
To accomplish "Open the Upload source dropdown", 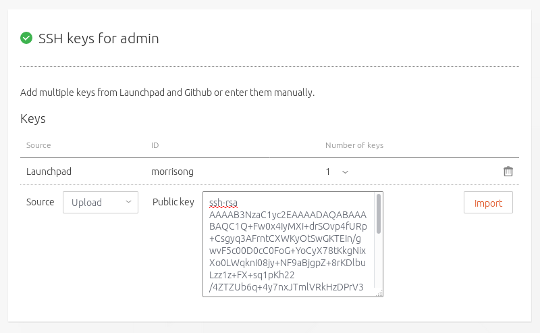I will click(x=101, y=203).
